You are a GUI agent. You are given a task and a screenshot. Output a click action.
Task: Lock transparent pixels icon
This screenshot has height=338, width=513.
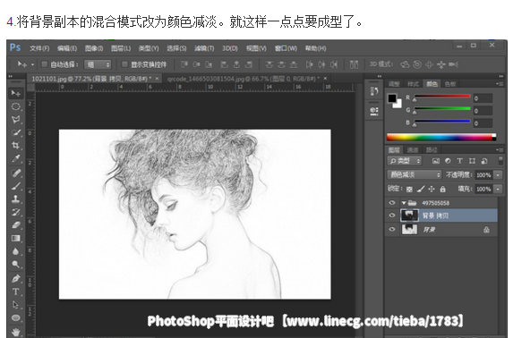pos(409,189)
